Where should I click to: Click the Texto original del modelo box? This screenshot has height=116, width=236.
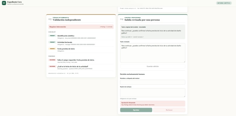(153, 32)
